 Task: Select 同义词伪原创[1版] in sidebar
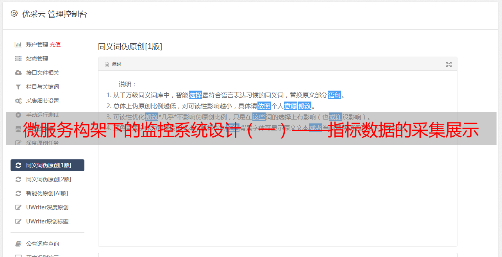(x=47, y=165)
